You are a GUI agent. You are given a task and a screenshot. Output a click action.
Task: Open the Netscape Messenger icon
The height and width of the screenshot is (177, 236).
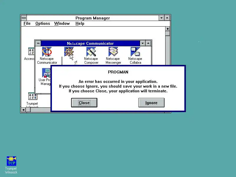click(113, 52)
